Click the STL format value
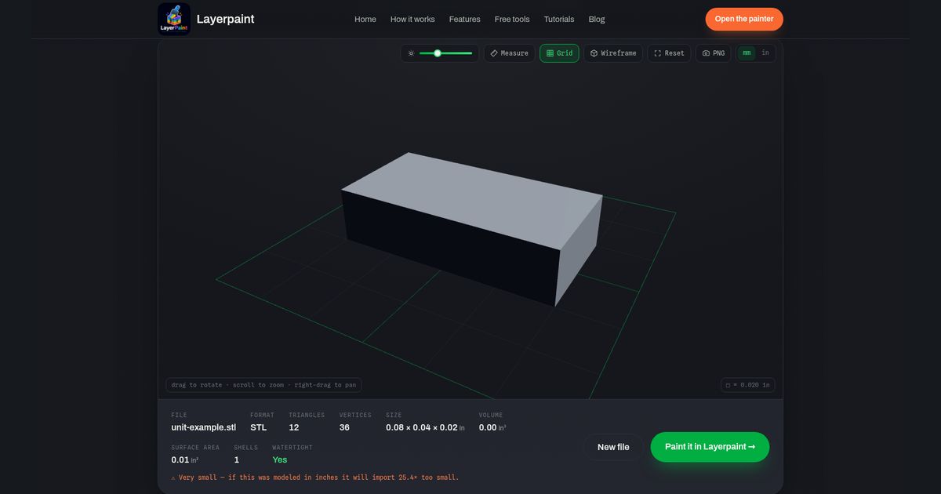The height and width of the screenshot is (494, 941). (x=258, y=427)
